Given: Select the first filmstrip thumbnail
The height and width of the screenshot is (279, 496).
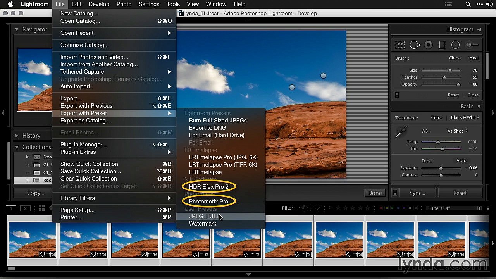Looking at the screenshot, I should 33,240.
